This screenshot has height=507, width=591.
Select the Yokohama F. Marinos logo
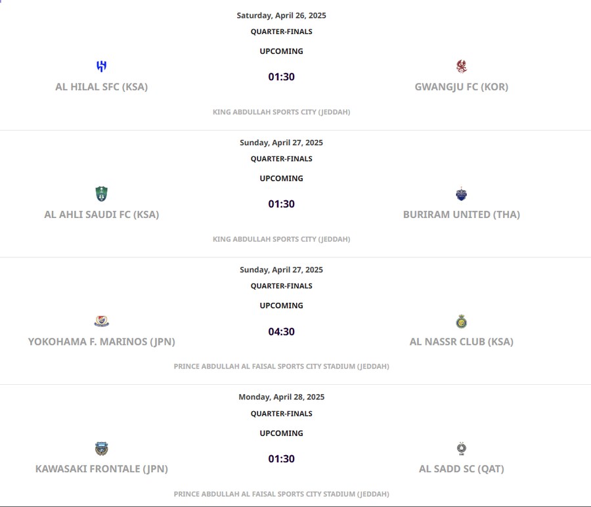tap(100, 321)
